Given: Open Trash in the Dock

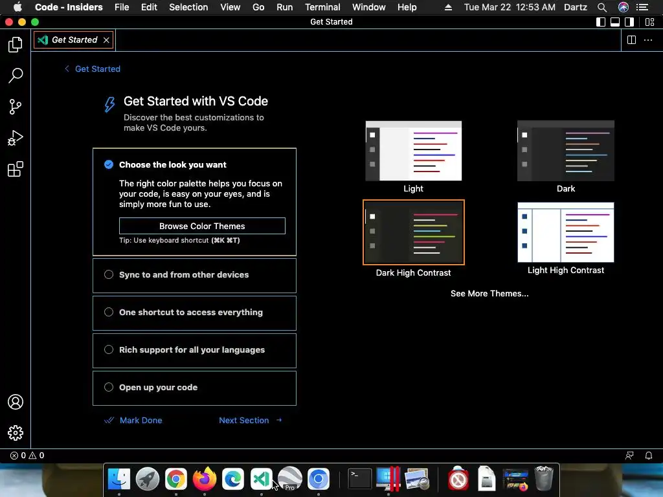Looking at the screenshot, I should point(544,479).
